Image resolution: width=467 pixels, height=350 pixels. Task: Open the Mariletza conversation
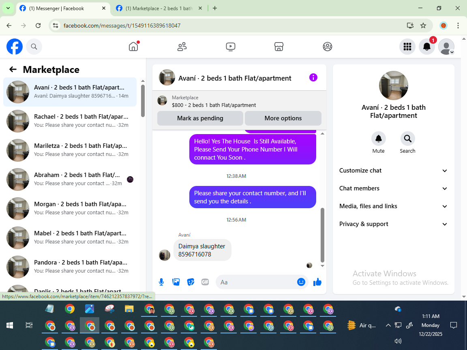coord(70,150)
